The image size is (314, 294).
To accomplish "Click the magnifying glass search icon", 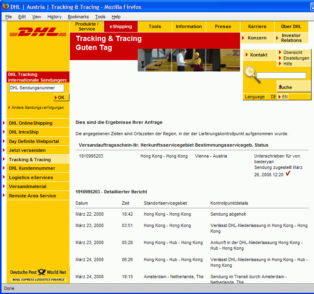I will tap(252, 74).
